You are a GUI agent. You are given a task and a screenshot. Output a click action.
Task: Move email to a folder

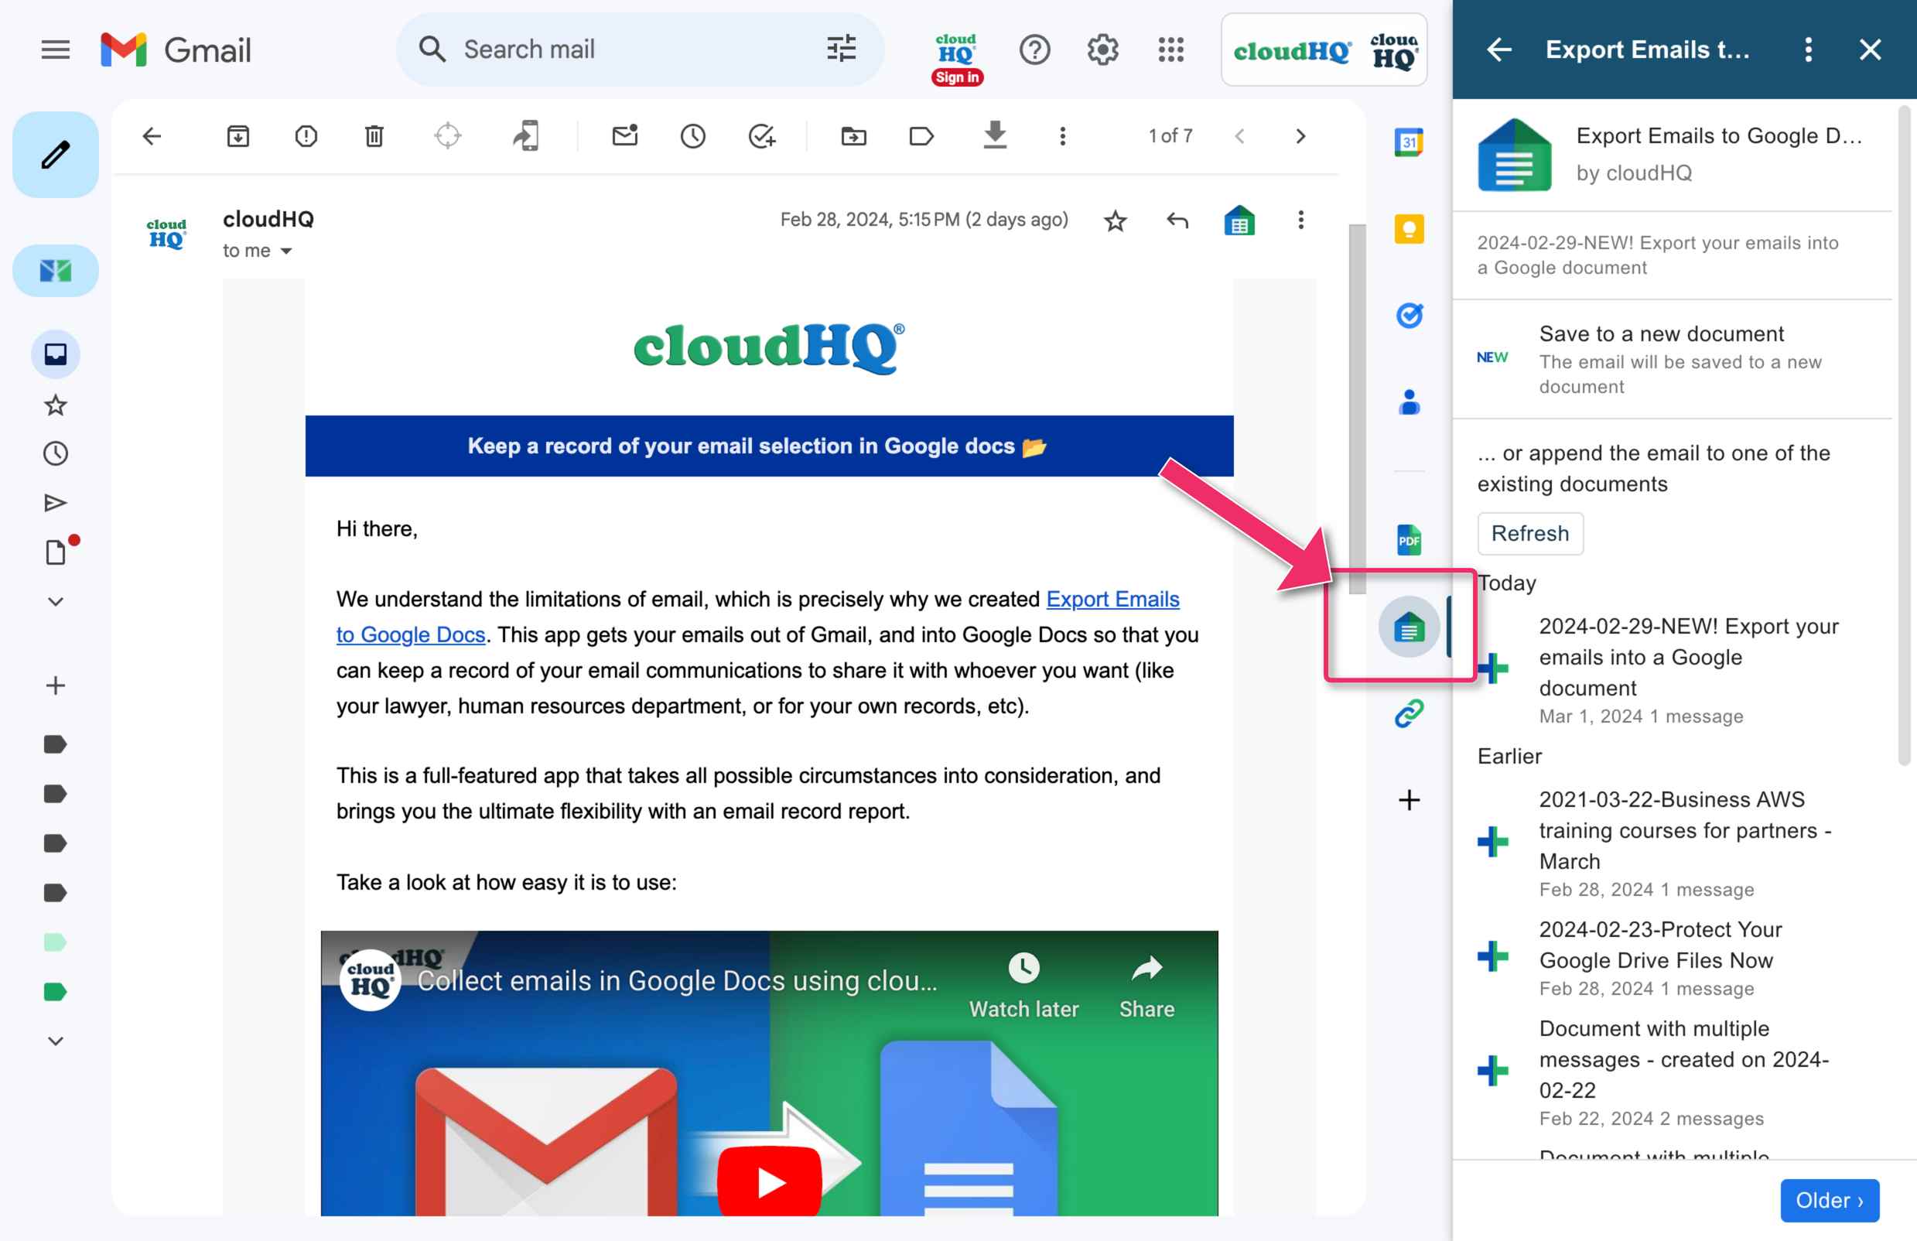(x=854, y=136)
